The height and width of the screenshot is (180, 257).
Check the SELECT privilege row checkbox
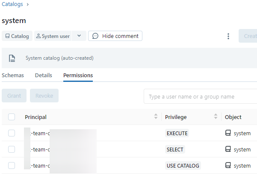pyautogui.click(x=12, y=149)
